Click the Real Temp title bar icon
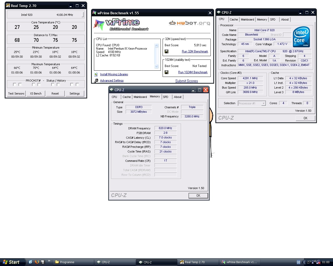The image size is (333, 266). pos(8,5)
